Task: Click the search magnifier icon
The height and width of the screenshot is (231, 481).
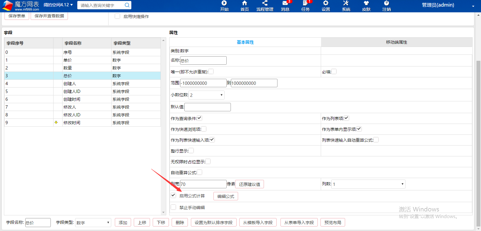Action: (127, 5)
